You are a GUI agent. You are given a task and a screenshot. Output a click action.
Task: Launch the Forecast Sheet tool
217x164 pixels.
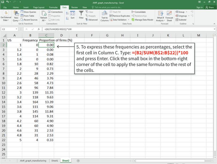click(x=169, y=16)
